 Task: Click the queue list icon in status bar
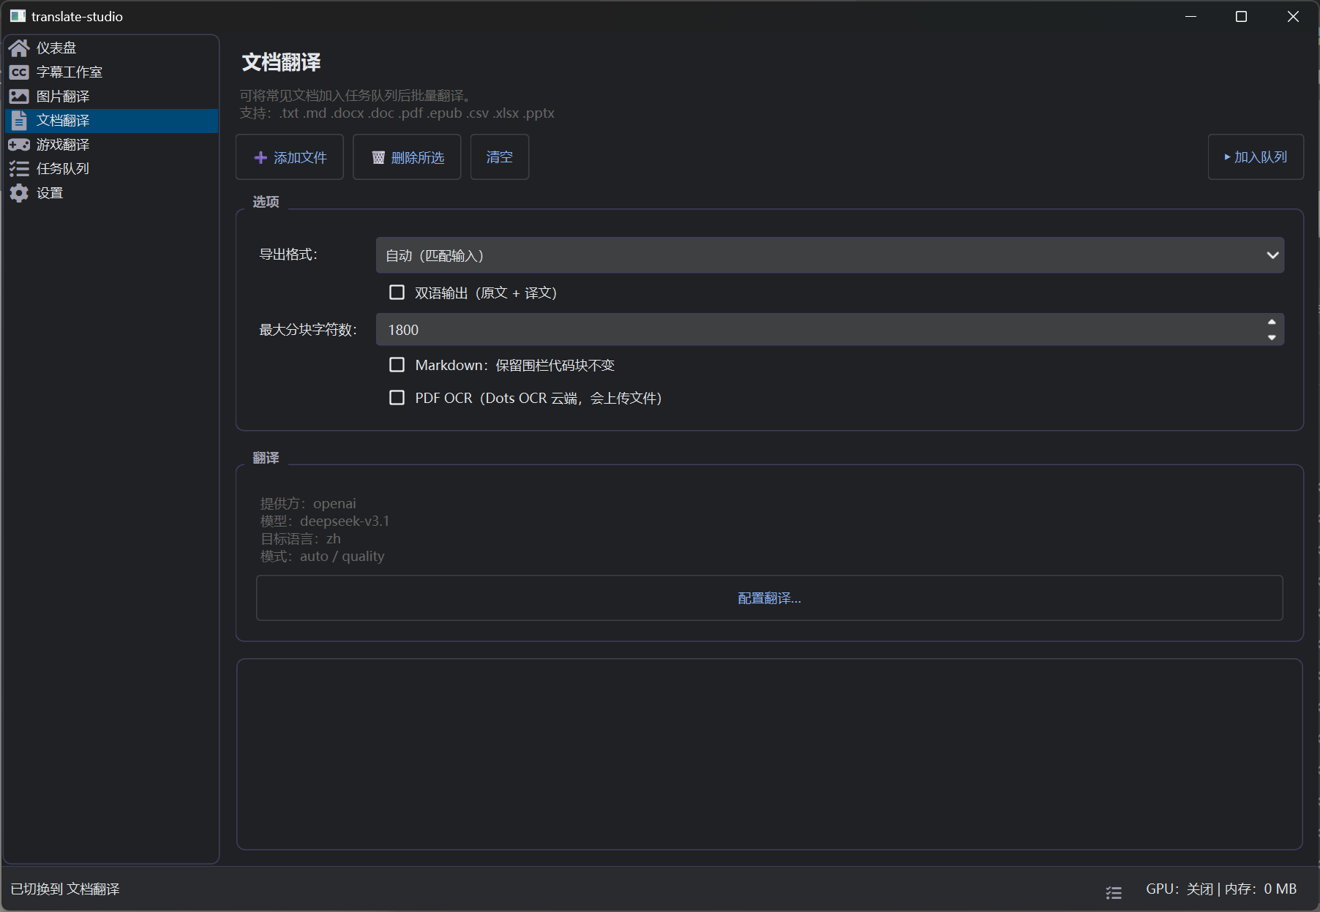tap(1114, 893)
